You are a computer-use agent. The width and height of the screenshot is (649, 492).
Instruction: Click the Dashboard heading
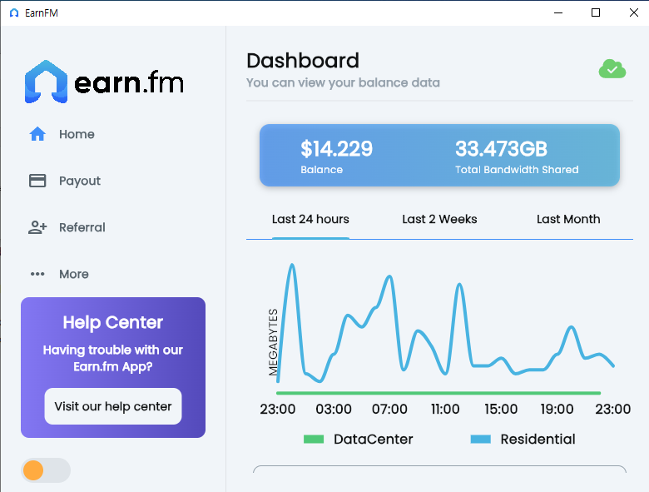303,61
